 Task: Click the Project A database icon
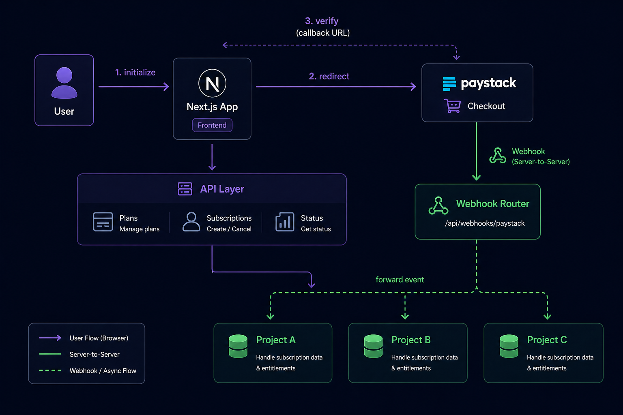pos(238,346)
